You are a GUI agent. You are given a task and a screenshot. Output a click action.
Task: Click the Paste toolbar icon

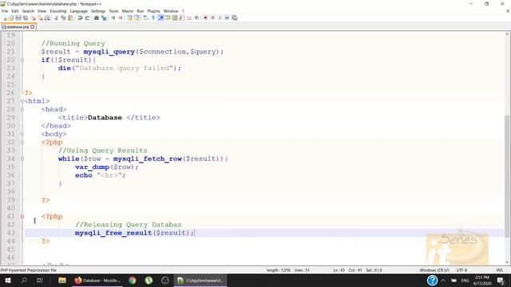click(70, 18)
